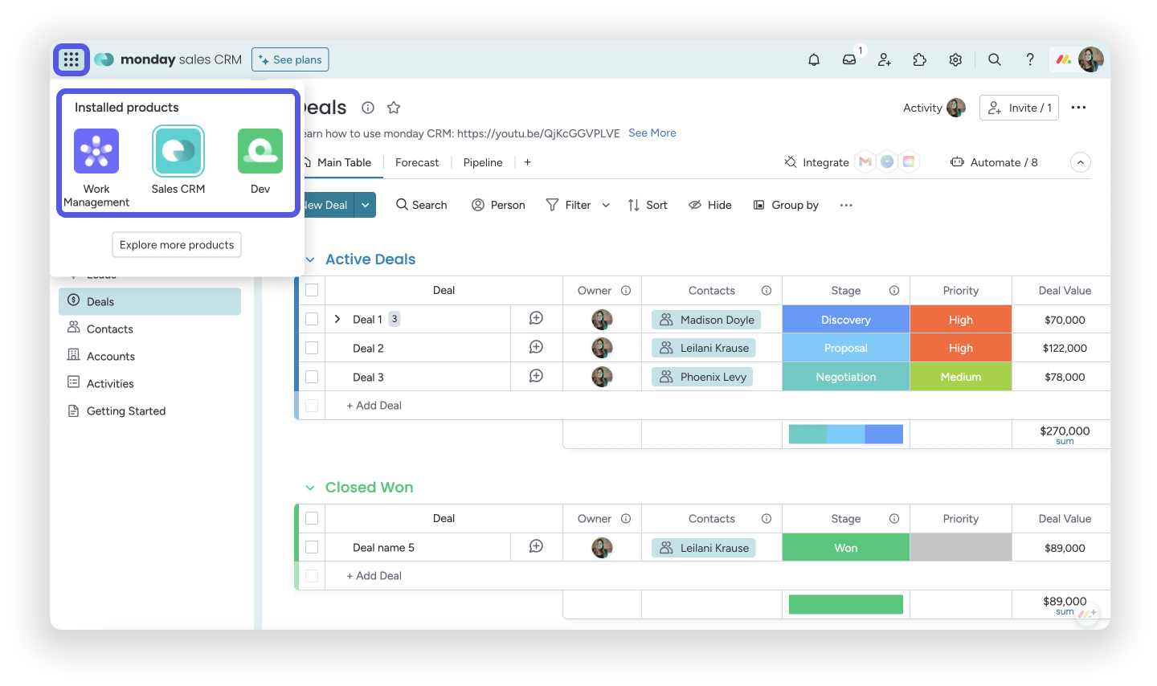Click the Gmail integration icon

[865, 162]
